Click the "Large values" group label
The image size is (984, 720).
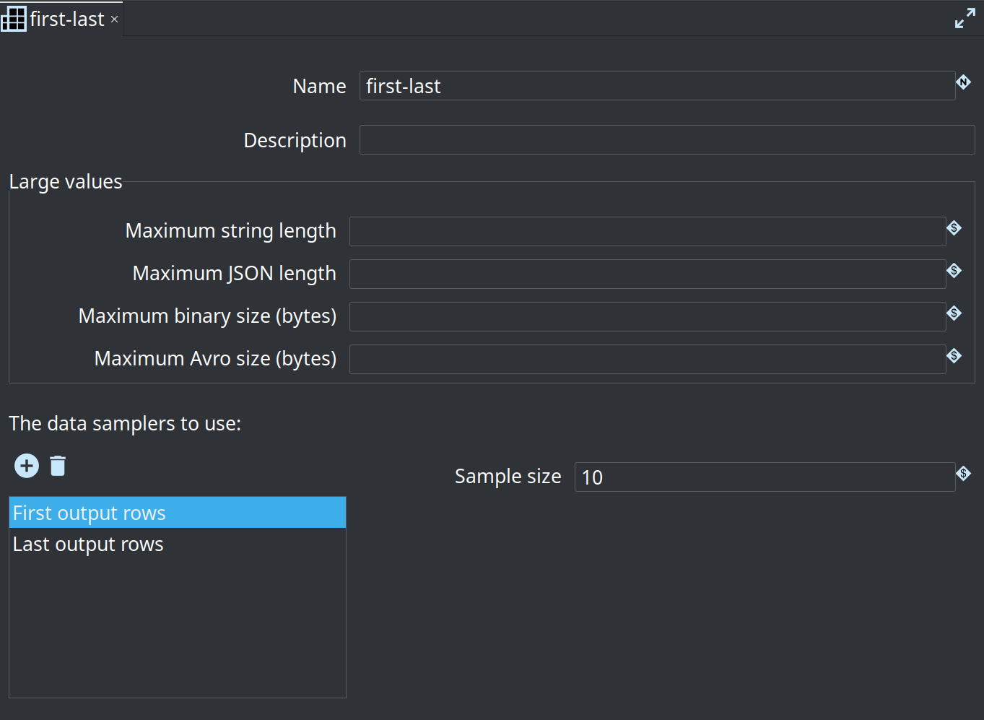[66, 182]
